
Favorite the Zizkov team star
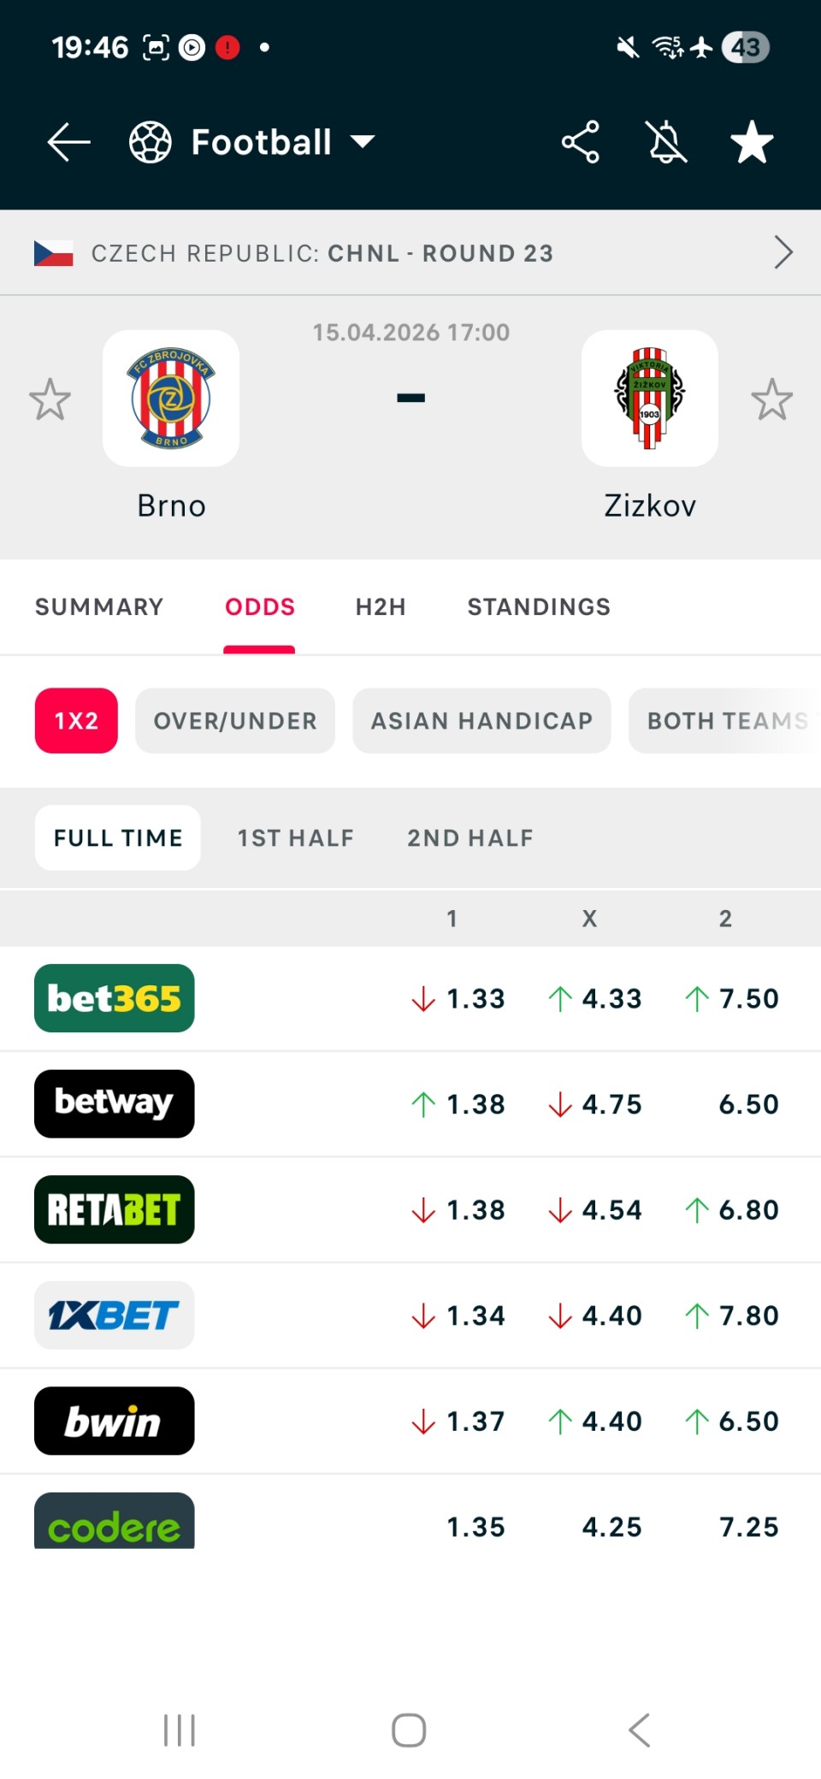[771, 399]
